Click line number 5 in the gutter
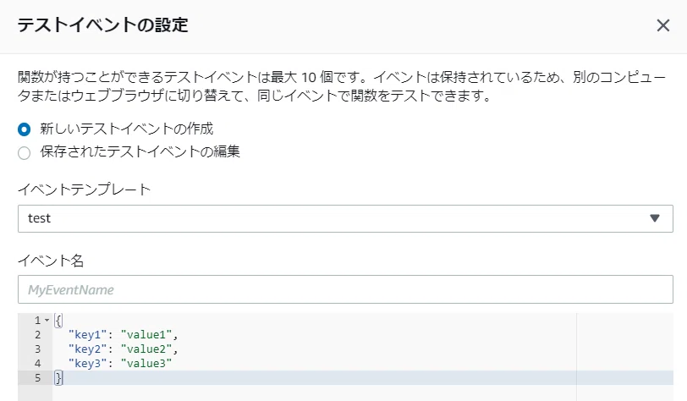Image resolution: width=687 pixels, height=401 pixels. (38, 378)
